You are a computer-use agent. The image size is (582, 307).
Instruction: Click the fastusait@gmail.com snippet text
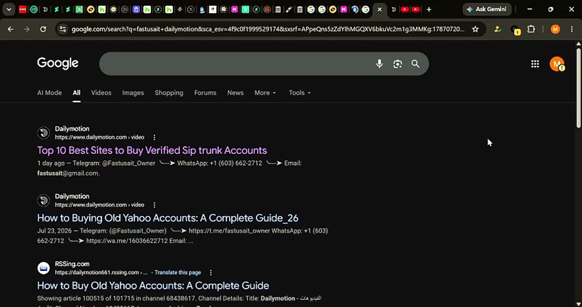coord(68,173)
